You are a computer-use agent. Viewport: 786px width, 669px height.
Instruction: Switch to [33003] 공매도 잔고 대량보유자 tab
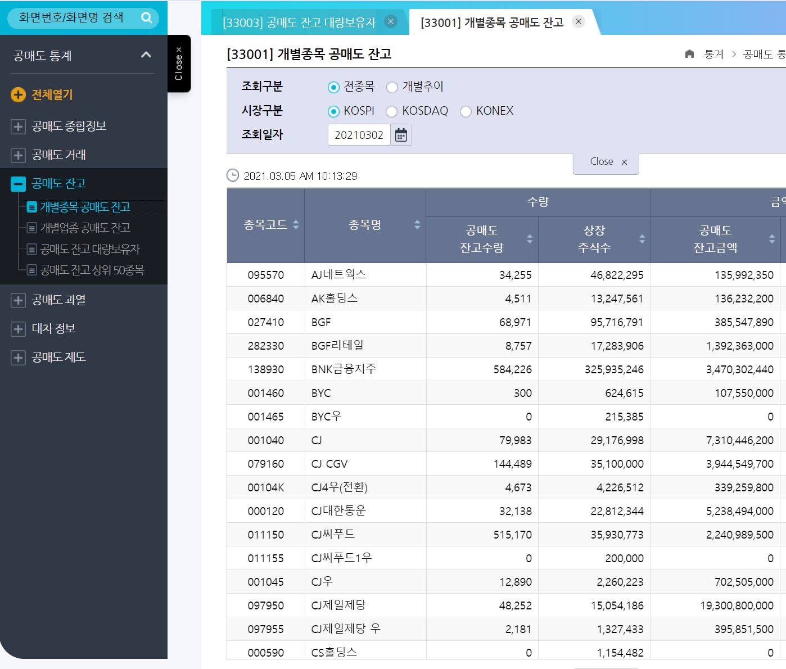(x=299, y=22)
